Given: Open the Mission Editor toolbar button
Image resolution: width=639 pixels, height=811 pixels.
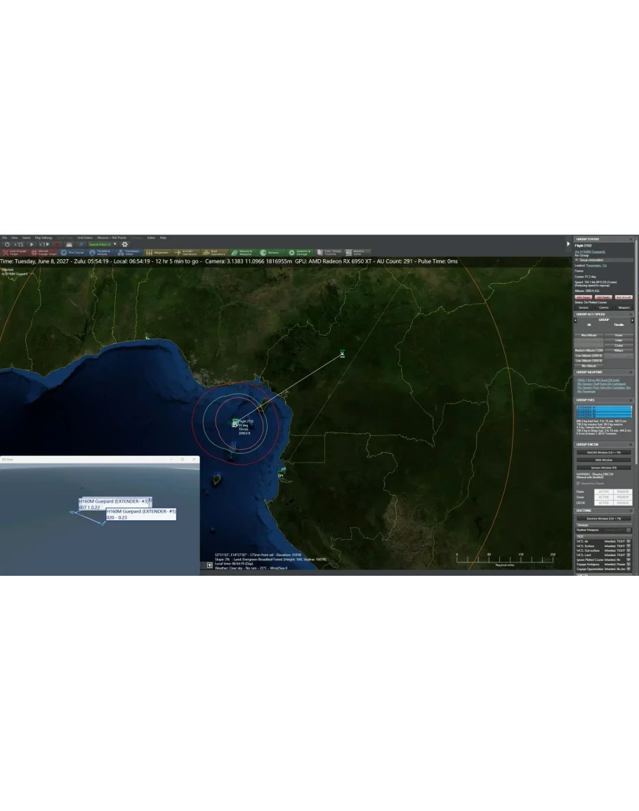Looking at the screenshot, I should click(355, 252).
